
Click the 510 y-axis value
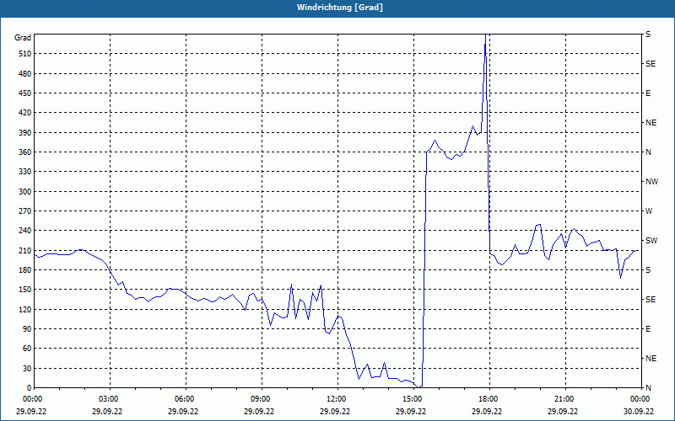(25, 54)
